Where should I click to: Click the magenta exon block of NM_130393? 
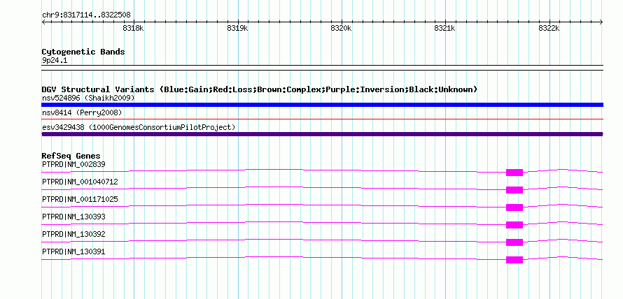tap(514, 225)
